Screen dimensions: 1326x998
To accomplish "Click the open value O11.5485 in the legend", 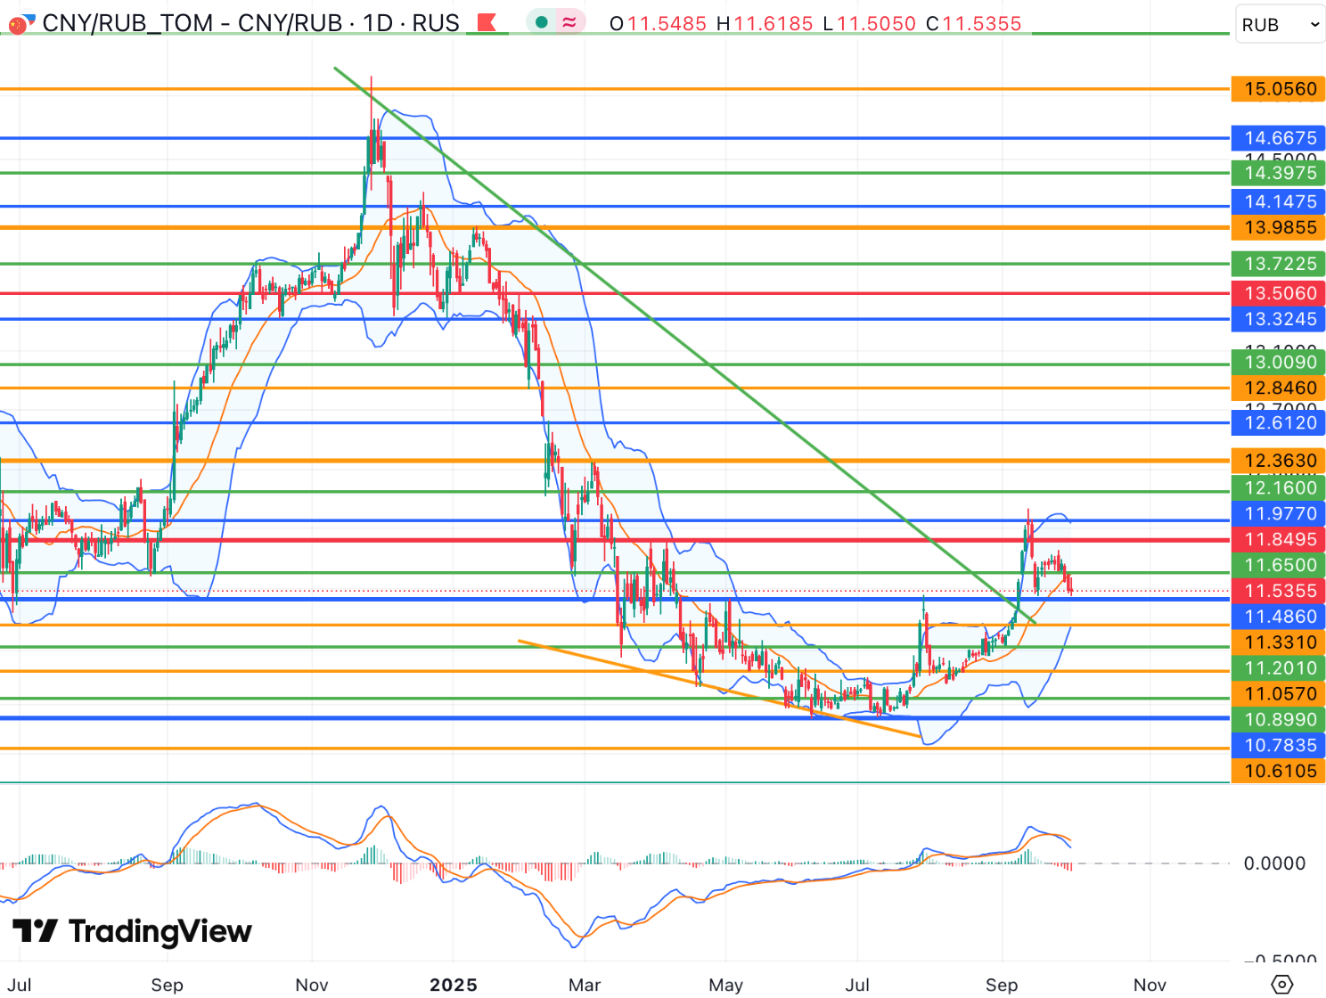I will 658,24.
